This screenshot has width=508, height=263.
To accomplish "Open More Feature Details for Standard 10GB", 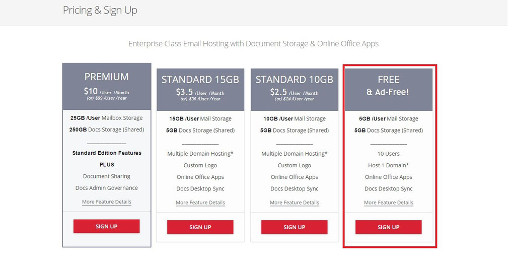I will tap(295, 203).
